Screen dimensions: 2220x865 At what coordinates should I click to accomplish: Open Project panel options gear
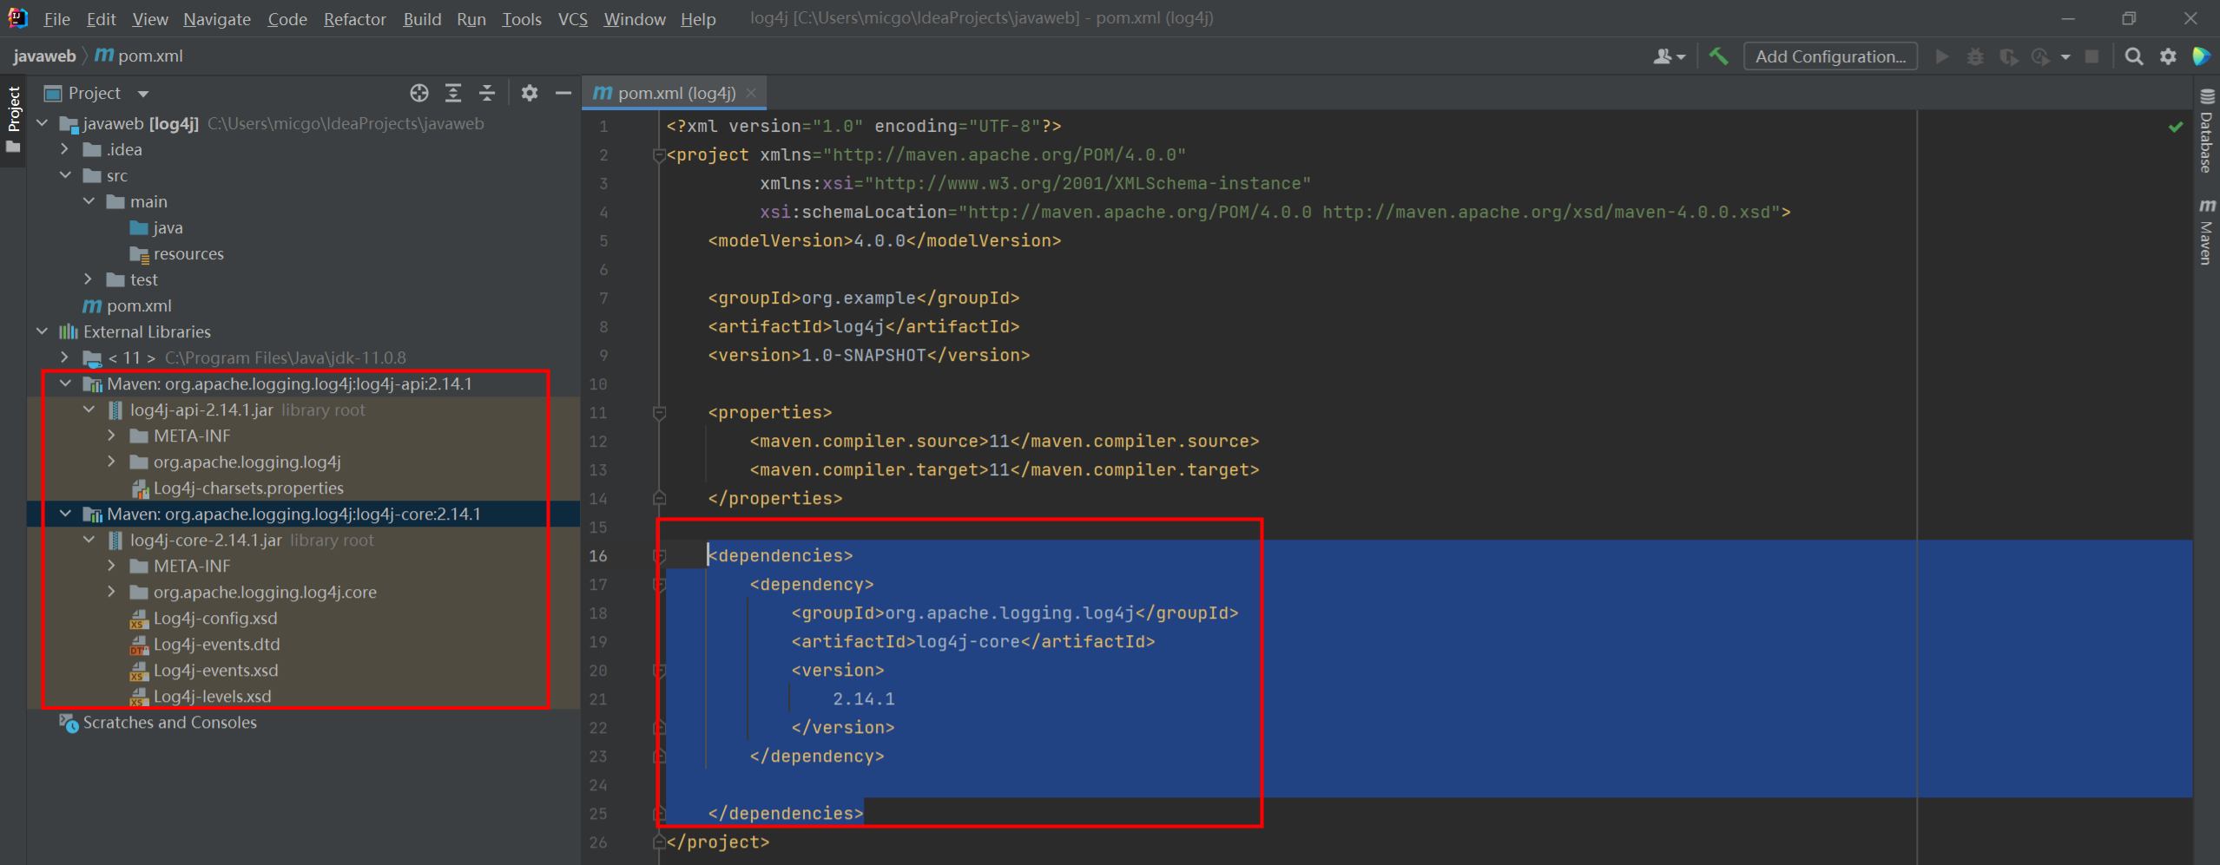point(530,93)
